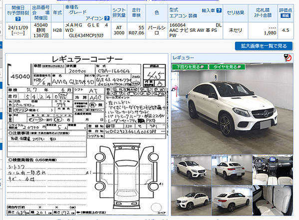Click the 出品番号 会場 開催回 column header
The height and width of the screenshot is (220, 299).
pyautogui.click(x=41, y=13)
